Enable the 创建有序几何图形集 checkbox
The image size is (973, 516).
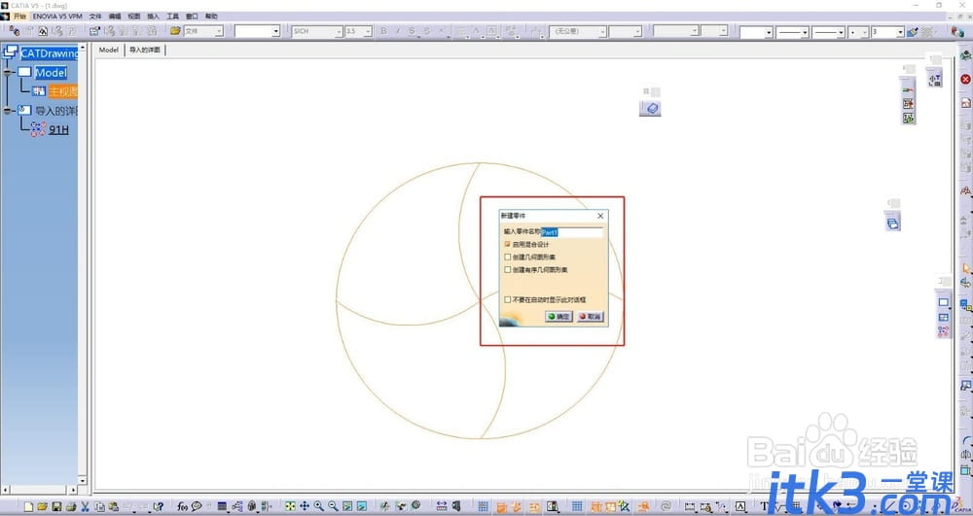click(508, 269)
